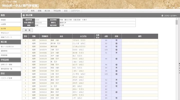Click the page scrollbar up arrow

[177, 19]
